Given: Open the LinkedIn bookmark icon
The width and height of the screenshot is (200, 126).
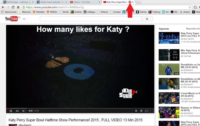Looking at the screenshot, I should 124,12.
